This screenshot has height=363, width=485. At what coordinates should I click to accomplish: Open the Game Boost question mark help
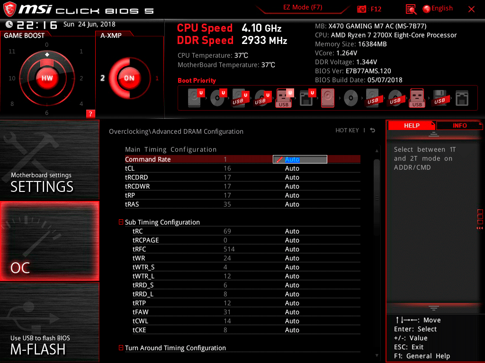click(x=90, y=113)
